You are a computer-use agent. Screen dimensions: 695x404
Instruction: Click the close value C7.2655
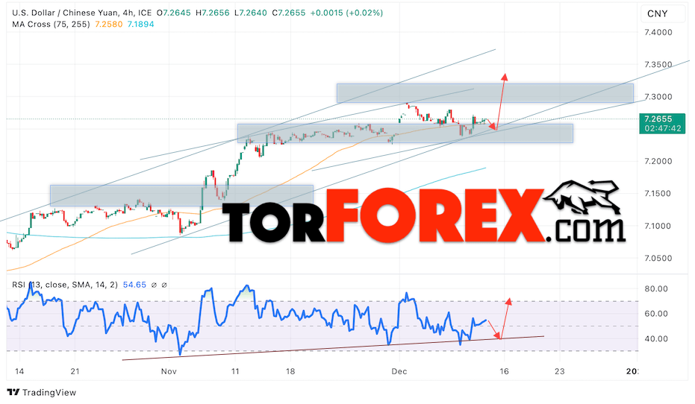(289, 13)
